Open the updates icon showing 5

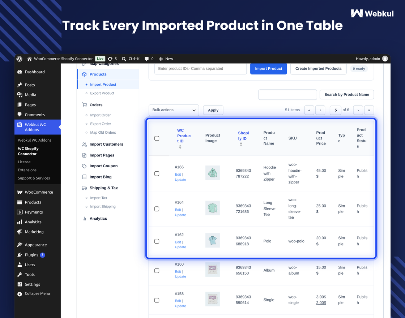(x=110, y=59)
